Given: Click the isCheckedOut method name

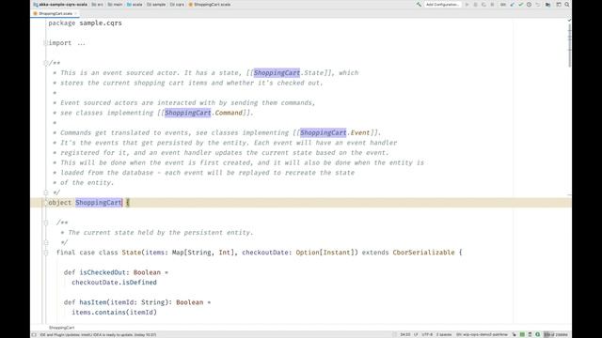Looking at the screenshot, I should 103,272.
